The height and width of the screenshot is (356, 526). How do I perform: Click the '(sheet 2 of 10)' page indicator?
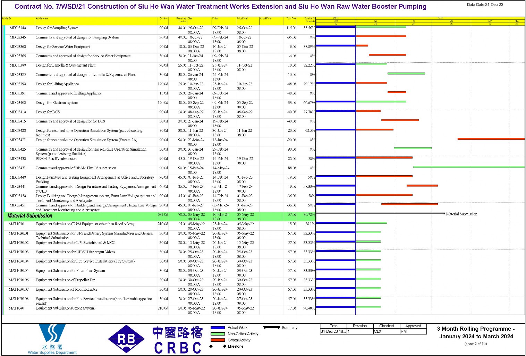[476, 344]
